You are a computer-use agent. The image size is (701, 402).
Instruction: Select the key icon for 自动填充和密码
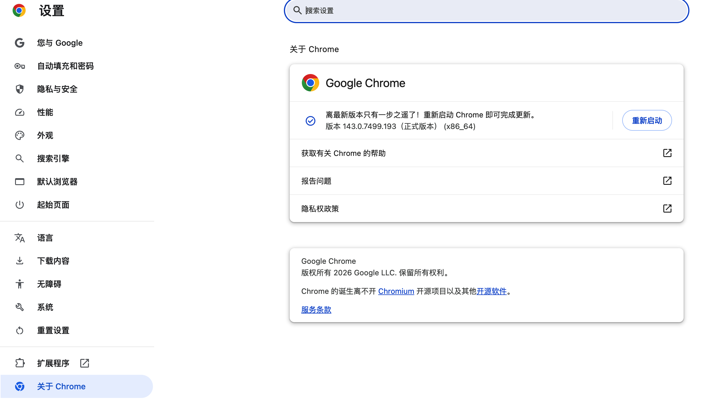19,66
